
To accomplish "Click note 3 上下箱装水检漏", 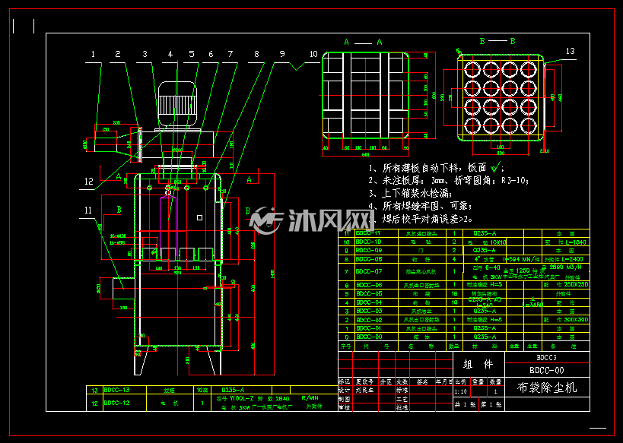I will 410,194.
